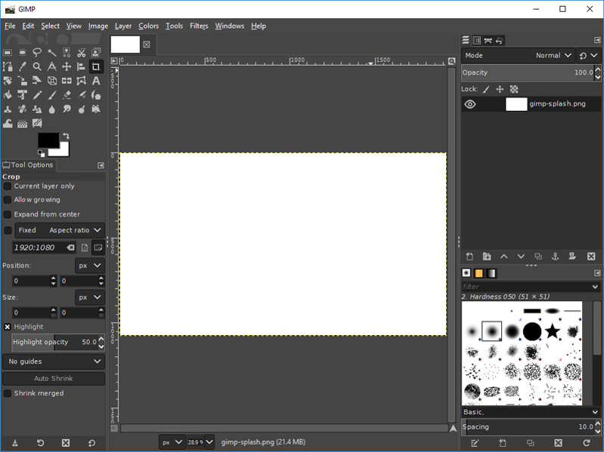Select the Alignment tool
The height and width of the screenshot is (452, 604).
point(82,66)
